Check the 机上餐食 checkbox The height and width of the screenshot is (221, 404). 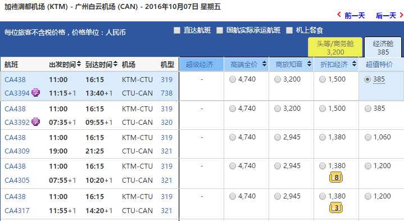289,30
